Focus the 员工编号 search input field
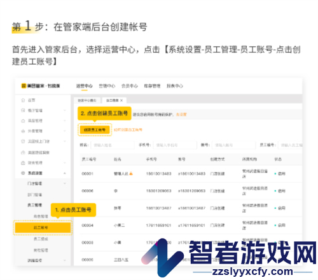318x280 pixels. 290,145
